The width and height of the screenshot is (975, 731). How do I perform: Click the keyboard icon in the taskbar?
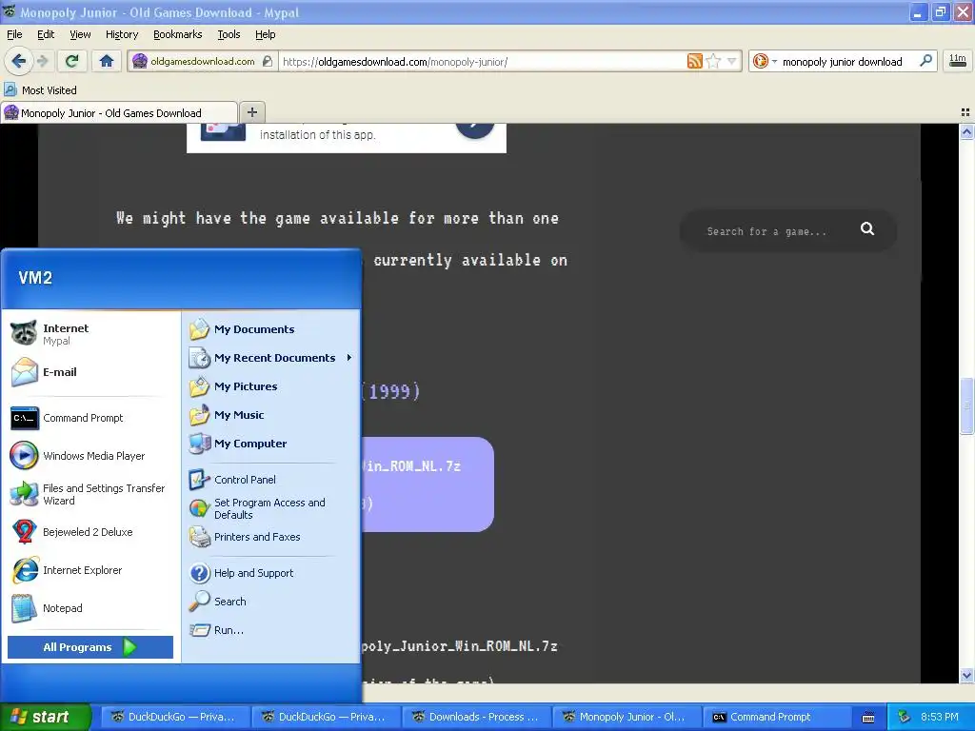pyautogui.click(x=868, y=718)
